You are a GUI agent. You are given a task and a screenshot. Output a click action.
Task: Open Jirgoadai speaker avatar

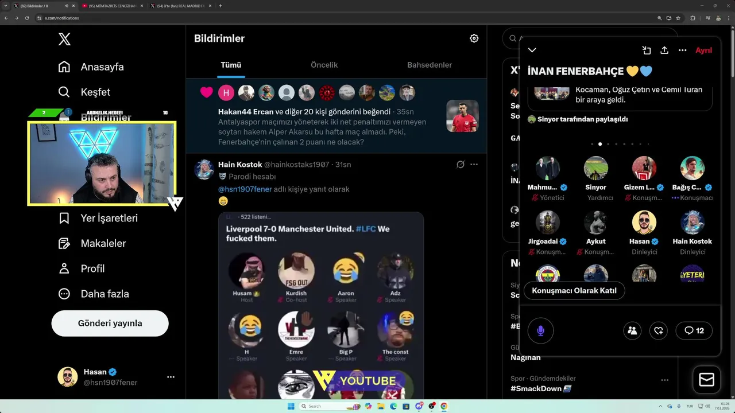(548, 222)
